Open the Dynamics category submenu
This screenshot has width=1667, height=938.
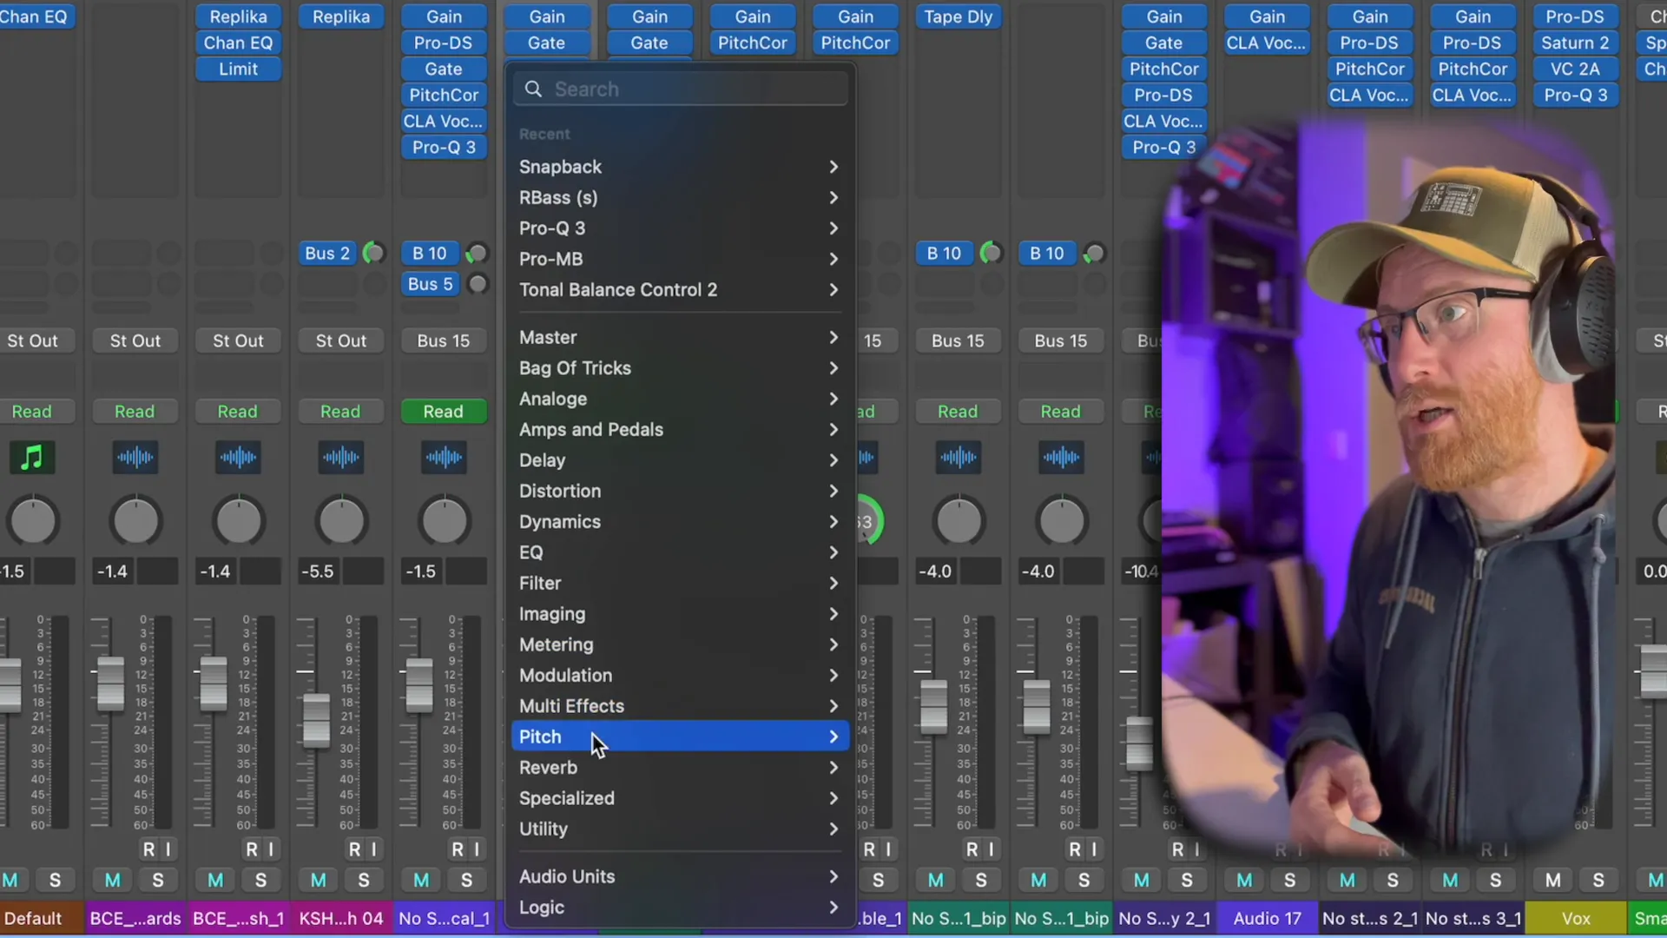(680, 522)
